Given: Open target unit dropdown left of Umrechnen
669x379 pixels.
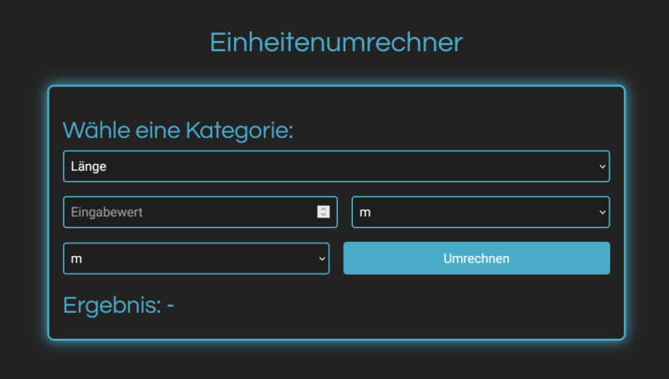Looking at the screenshot, I should tap(195, 259).
